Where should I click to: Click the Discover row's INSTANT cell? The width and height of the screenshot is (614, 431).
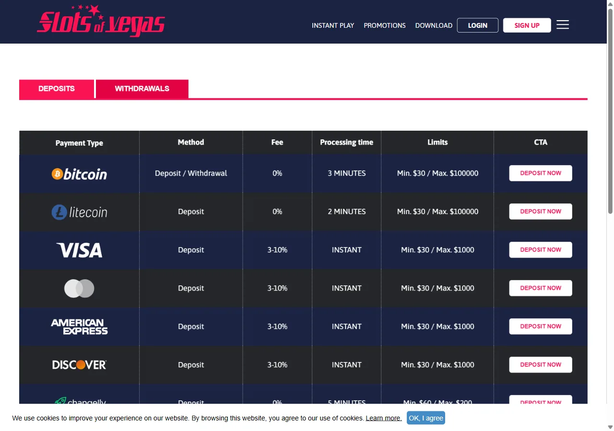pyautogui.click(x=346, y=365)
